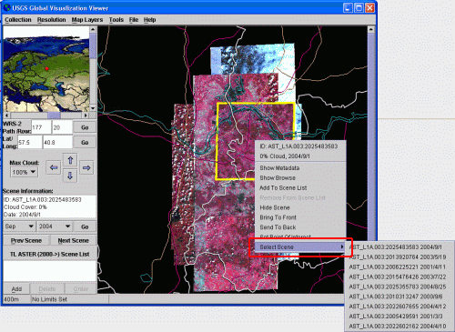Open the Tools menu
The height and width of the screenshot is (332, 455).
(x=116, y=20)
